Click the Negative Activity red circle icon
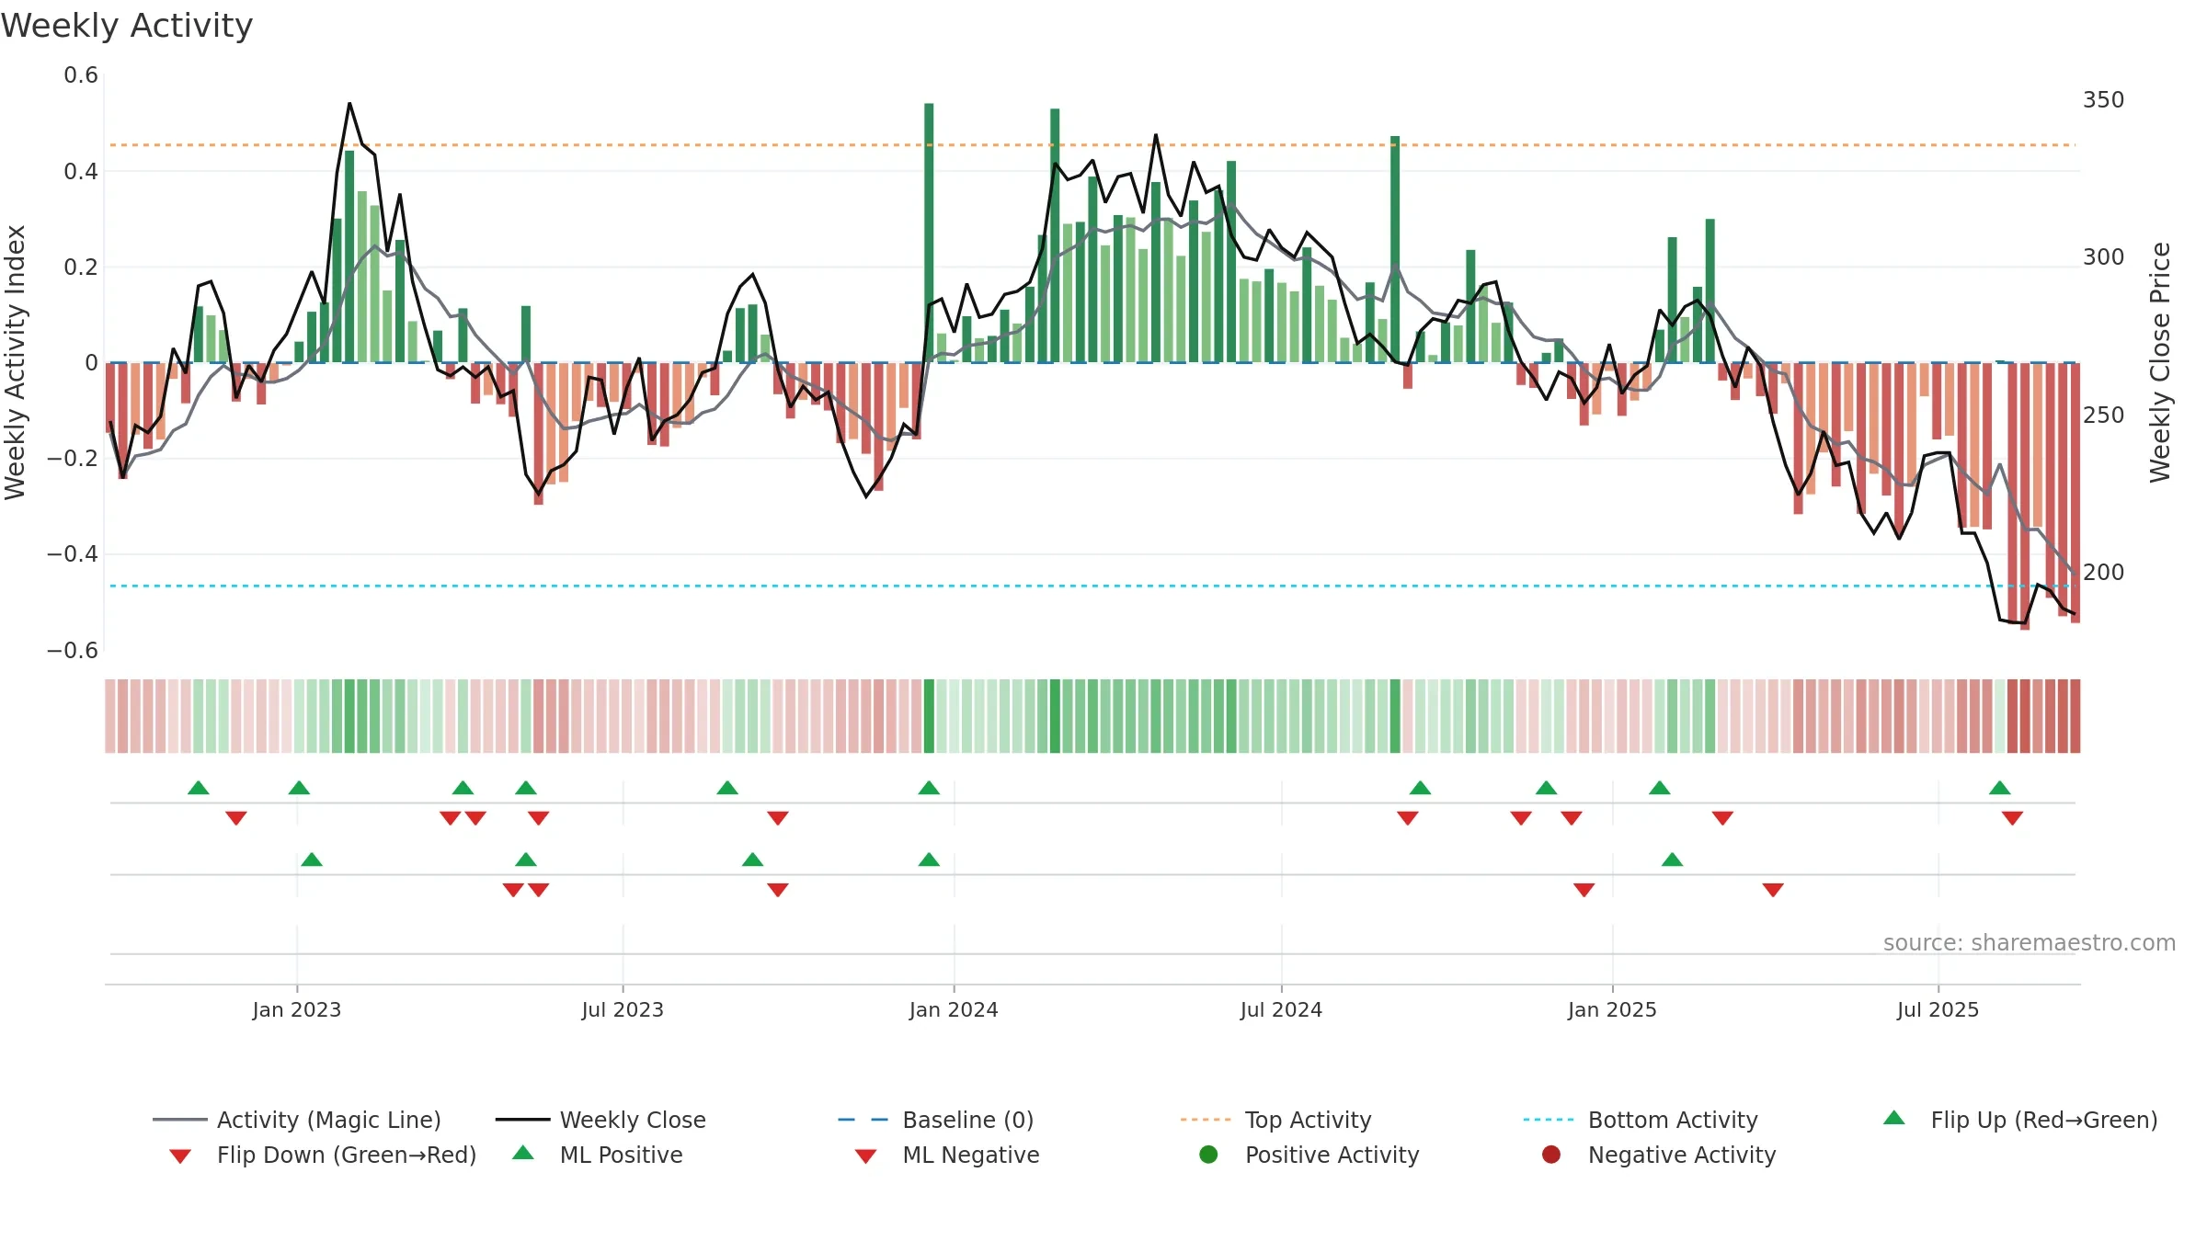Viewport: 2207px width, 1241px height. click(1551, 1155)
